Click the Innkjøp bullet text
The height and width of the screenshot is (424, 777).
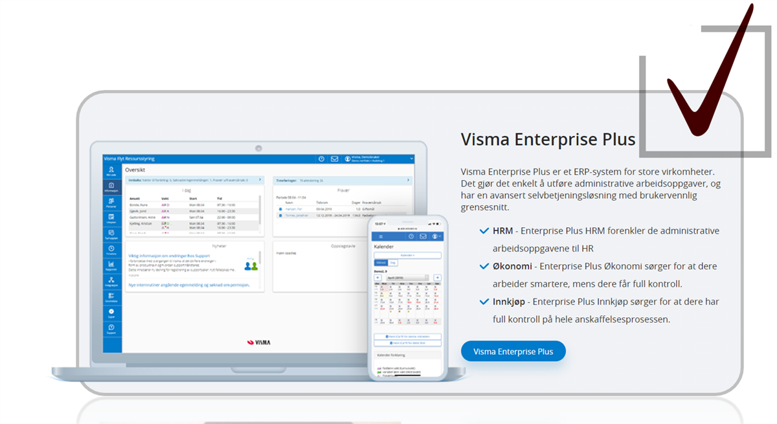click(x=605, y=311)
